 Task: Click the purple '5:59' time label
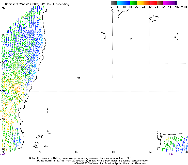tap(171, 154)
